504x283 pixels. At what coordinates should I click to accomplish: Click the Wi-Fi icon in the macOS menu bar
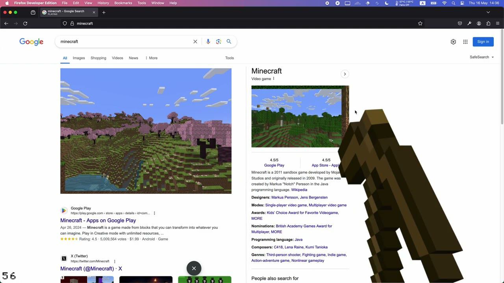[445, 3]
